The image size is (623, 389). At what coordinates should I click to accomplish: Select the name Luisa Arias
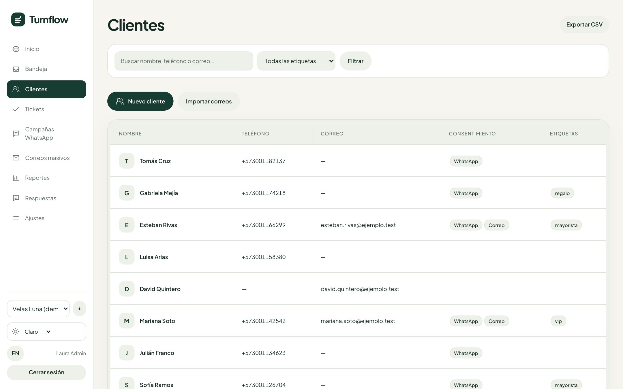pyautogui.click(x=154, y=257)
